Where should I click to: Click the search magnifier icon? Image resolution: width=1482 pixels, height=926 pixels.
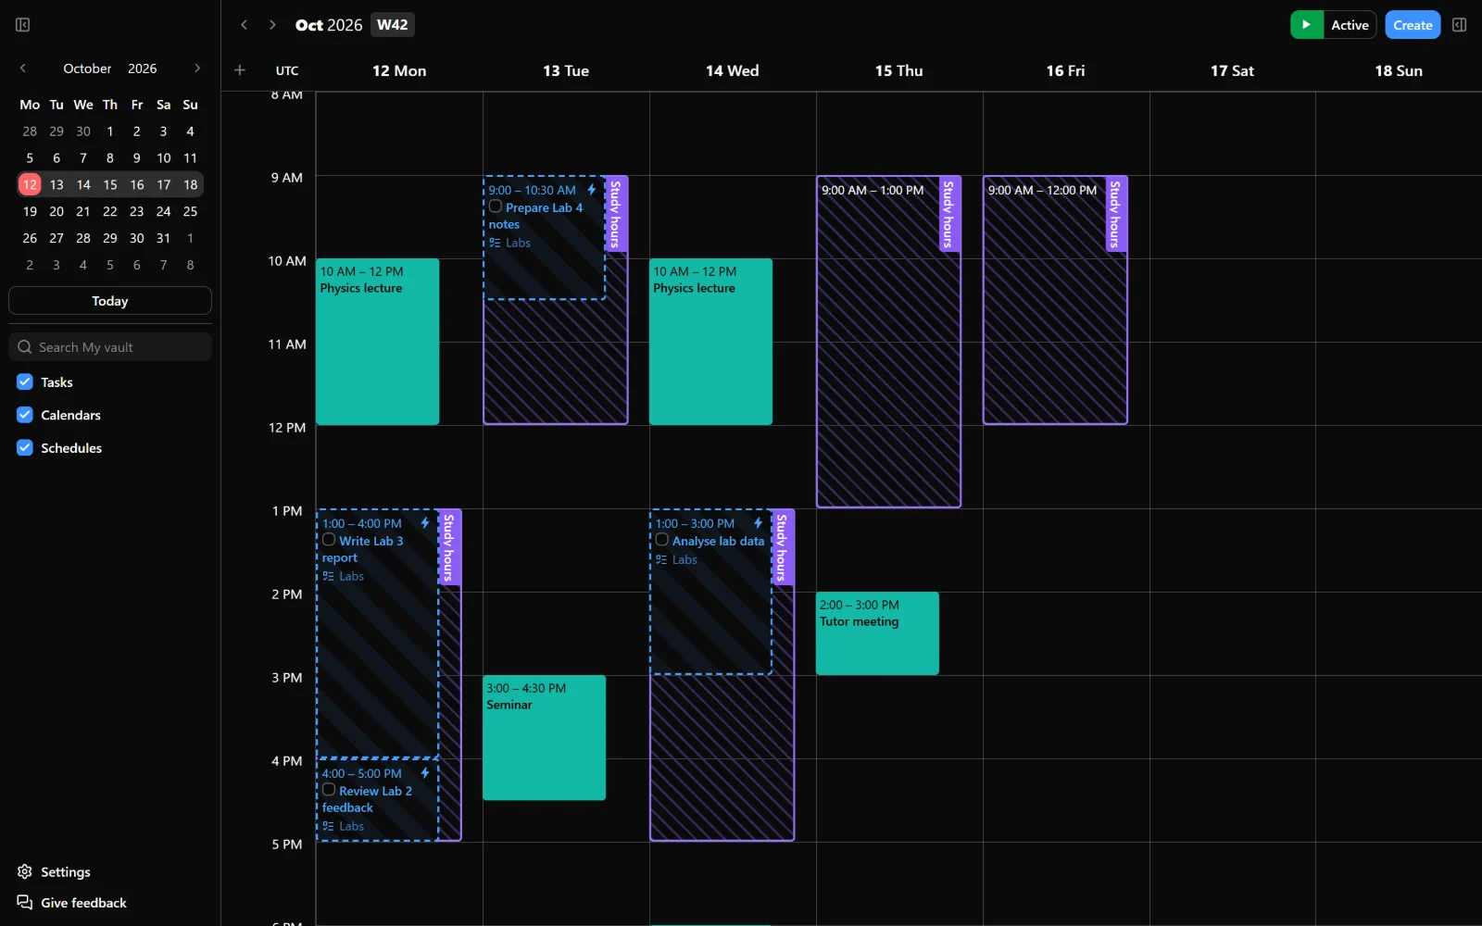coord(25,347)
